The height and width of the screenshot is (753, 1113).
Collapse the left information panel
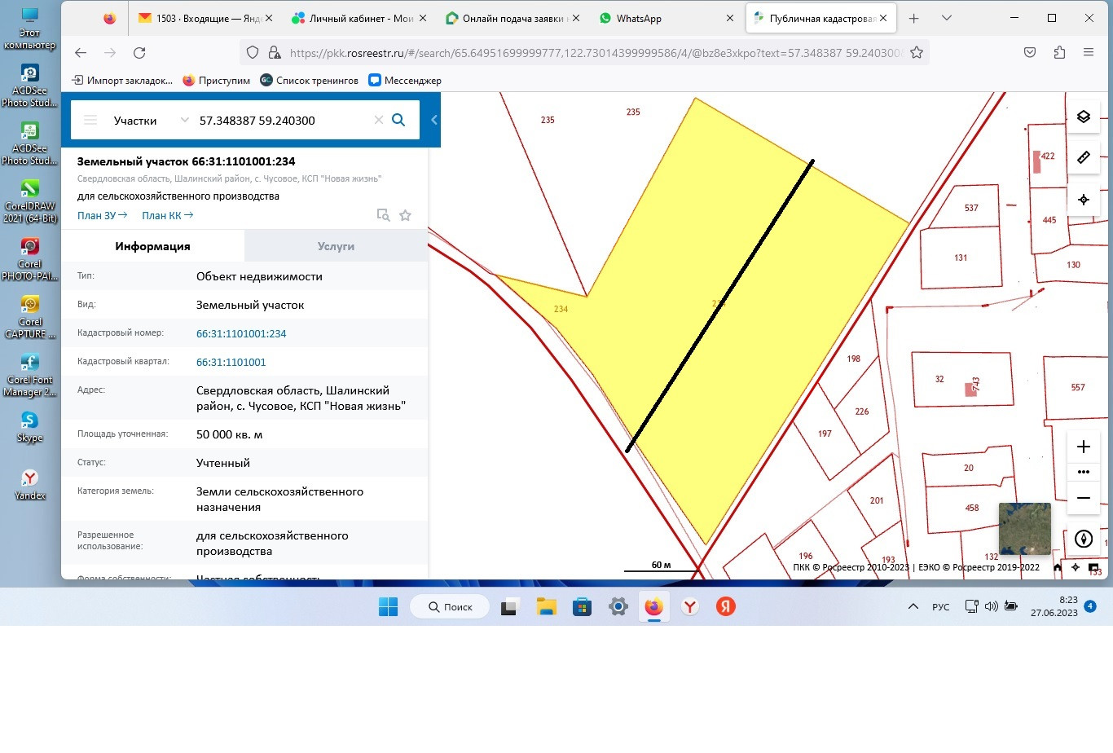tap(434, 121)
